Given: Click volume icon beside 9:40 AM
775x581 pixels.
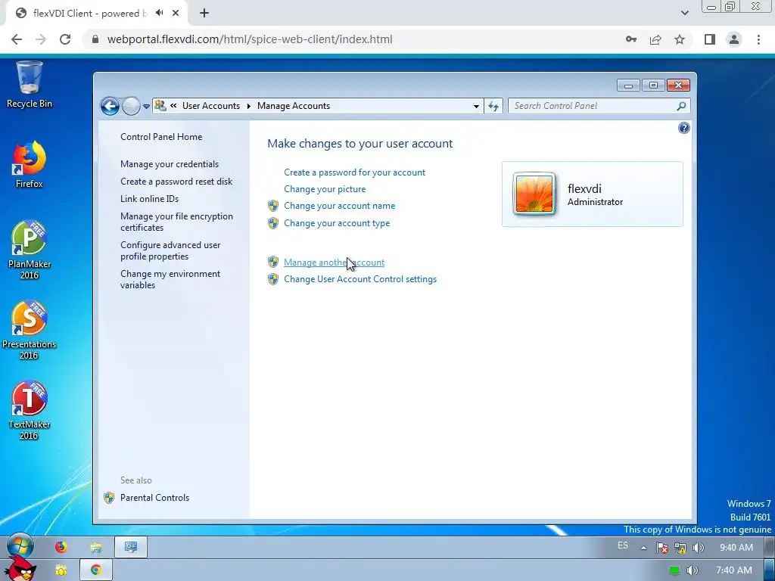Looking at the screenshot, I should pyautogui.click(x=698, y=548).
